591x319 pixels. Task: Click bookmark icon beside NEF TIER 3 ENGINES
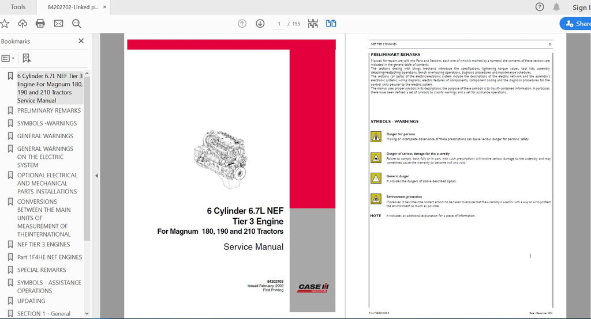pyautogui.click(x=10, y=245)
